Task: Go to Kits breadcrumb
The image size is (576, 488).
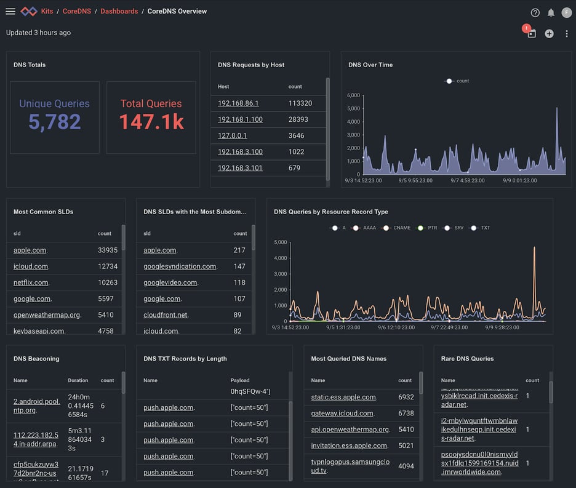Action: pyautogui.click(x=46, y=11)
